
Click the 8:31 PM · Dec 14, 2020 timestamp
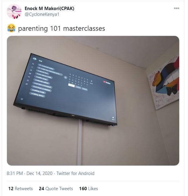pos(30,173)
